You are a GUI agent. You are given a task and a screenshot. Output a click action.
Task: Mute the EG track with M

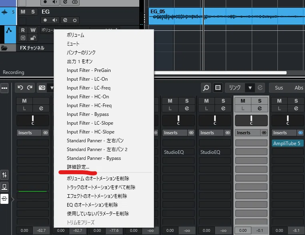point(23,12)
